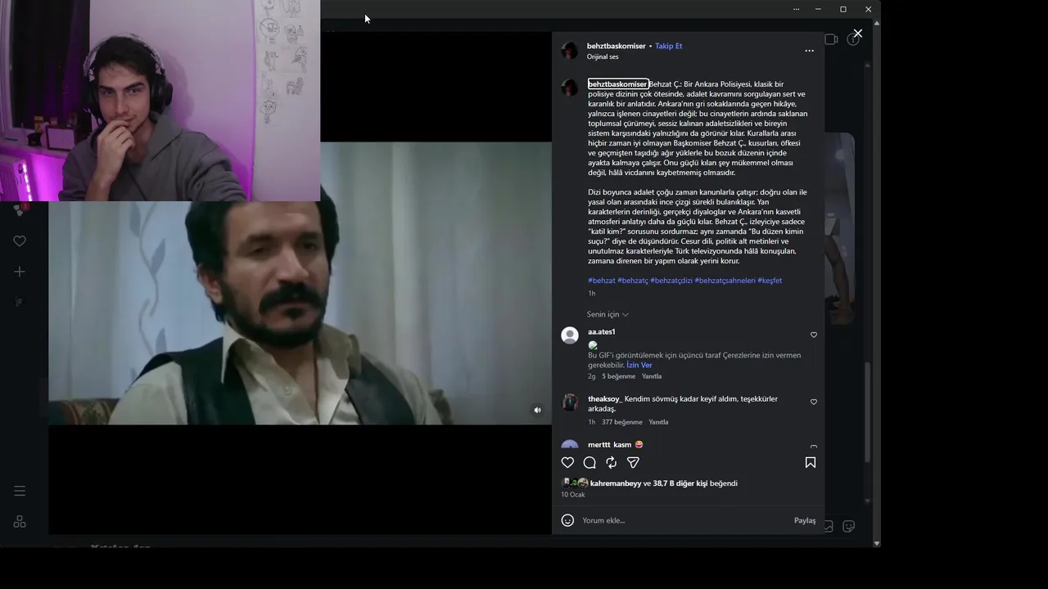Viewport: 1048px width, 589px height.
Task: Open the #behzat hashtag
Action: click(602, 281)
